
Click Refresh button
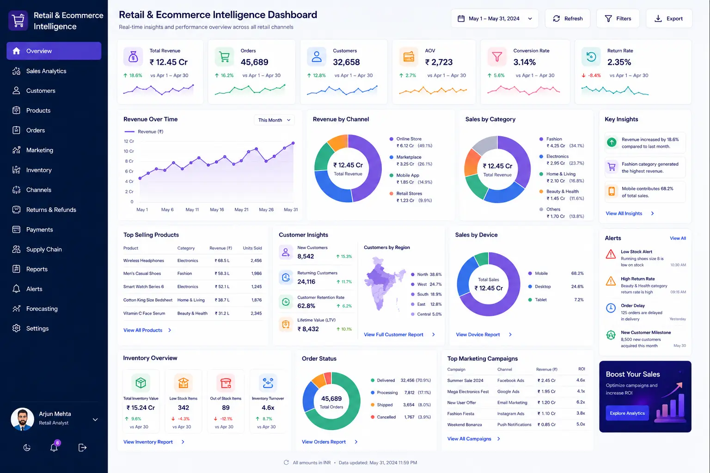[x=567, y=18]
